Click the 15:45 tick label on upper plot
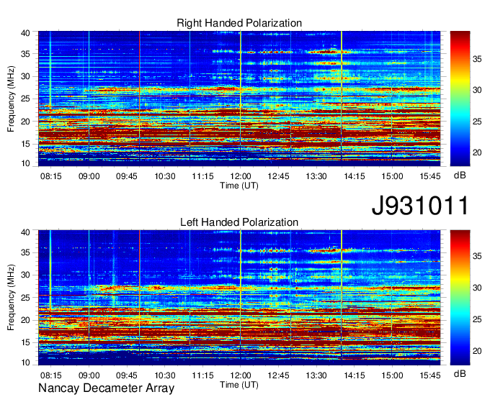Viewport: 490px width, 397px height. (x=430, y=176)
